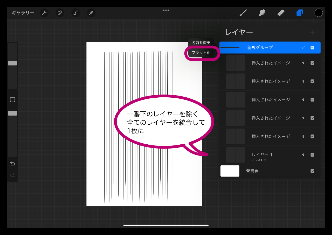Click the 新規グループ group thumbnail
This screenshot has height=235, width=332.
click(230, 48)
